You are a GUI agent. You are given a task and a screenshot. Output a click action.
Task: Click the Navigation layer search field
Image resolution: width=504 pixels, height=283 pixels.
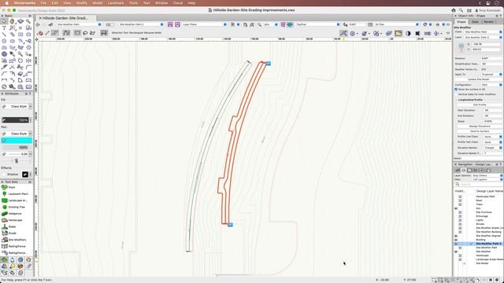479,184
